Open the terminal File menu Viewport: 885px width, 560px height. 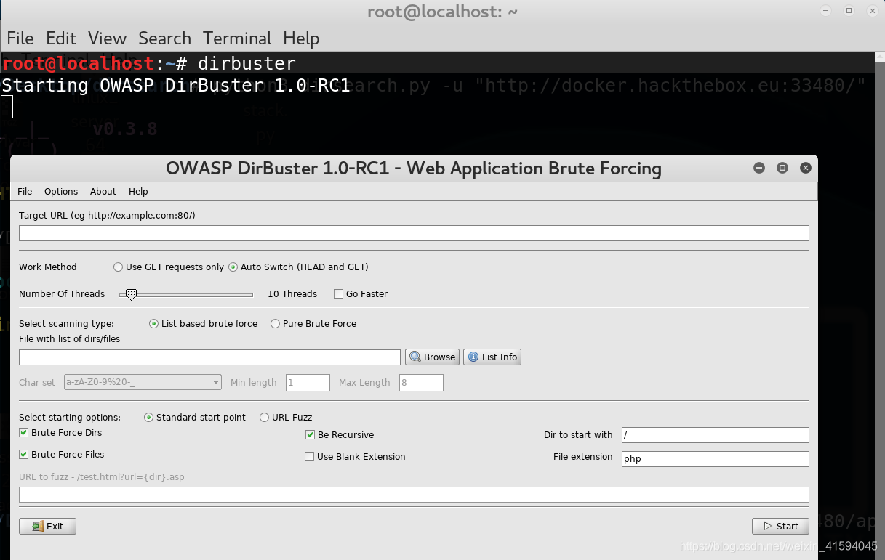pyautogui.click(x=20, y=38)
